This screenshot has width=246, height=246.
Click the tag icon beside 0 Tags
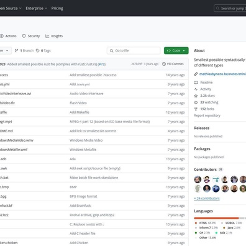tap(38, 50)
